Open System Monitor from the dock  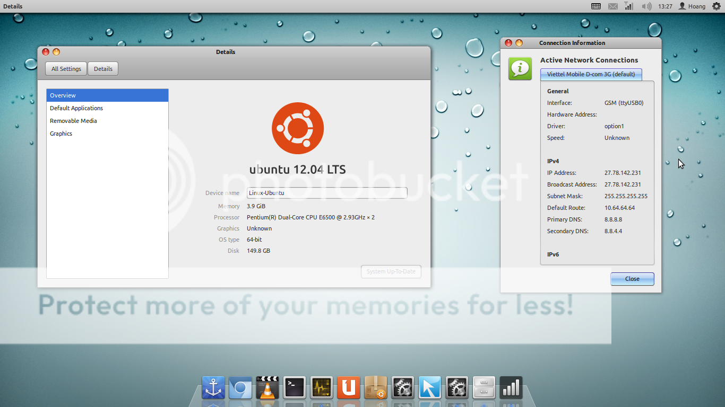322,388
